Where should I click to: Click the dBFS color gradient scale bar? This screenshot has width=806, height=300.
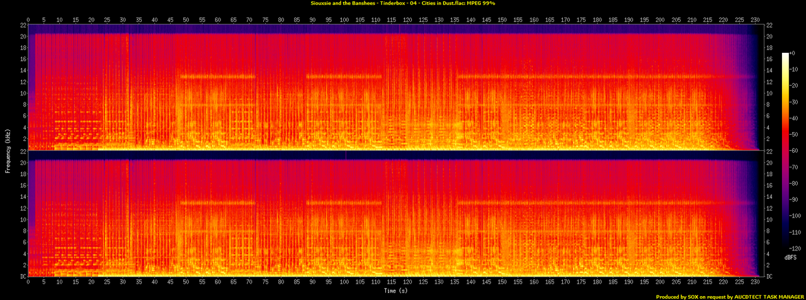click(785, 151)
